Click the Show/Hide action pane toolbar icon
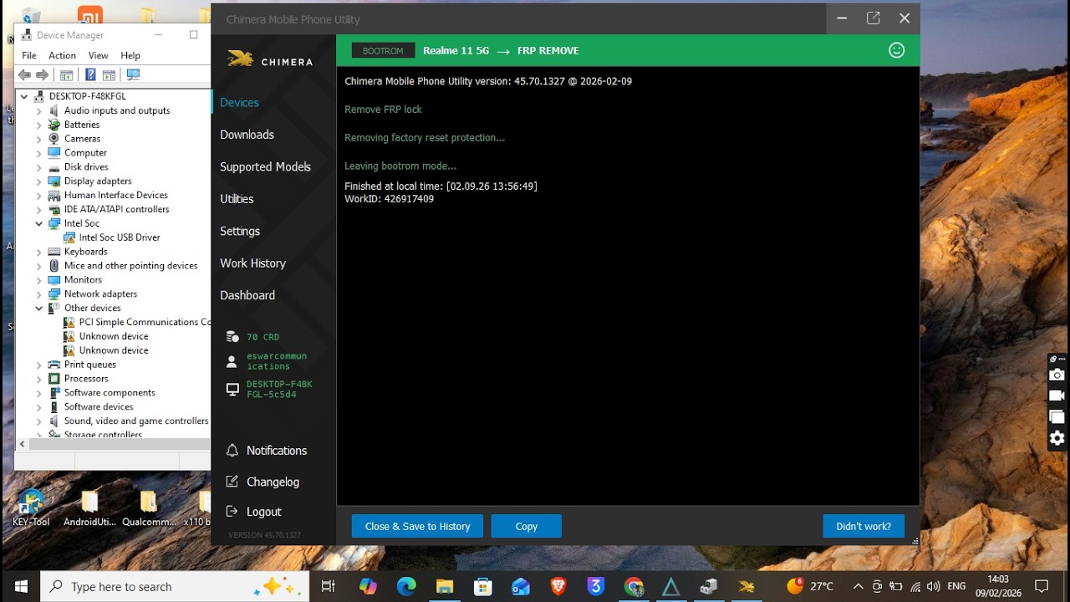Screen dimensions: 1070x602 point(109,75)
